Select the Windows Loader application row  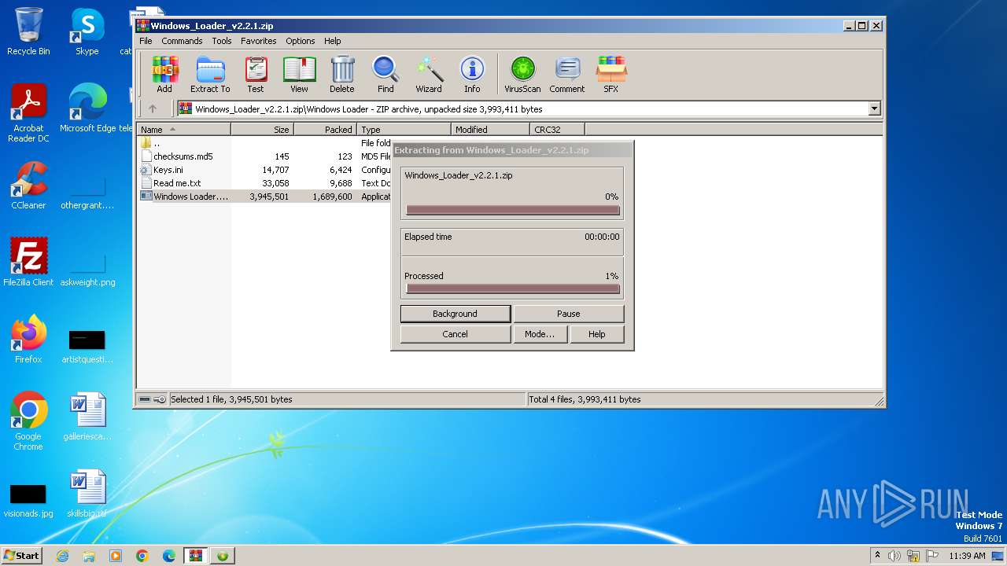click(x=265, y=197)
